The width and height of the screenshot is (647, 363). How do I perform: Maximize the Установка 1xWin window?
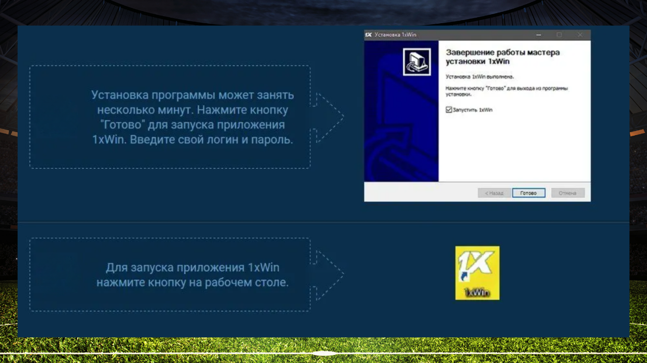coord(559,35)
